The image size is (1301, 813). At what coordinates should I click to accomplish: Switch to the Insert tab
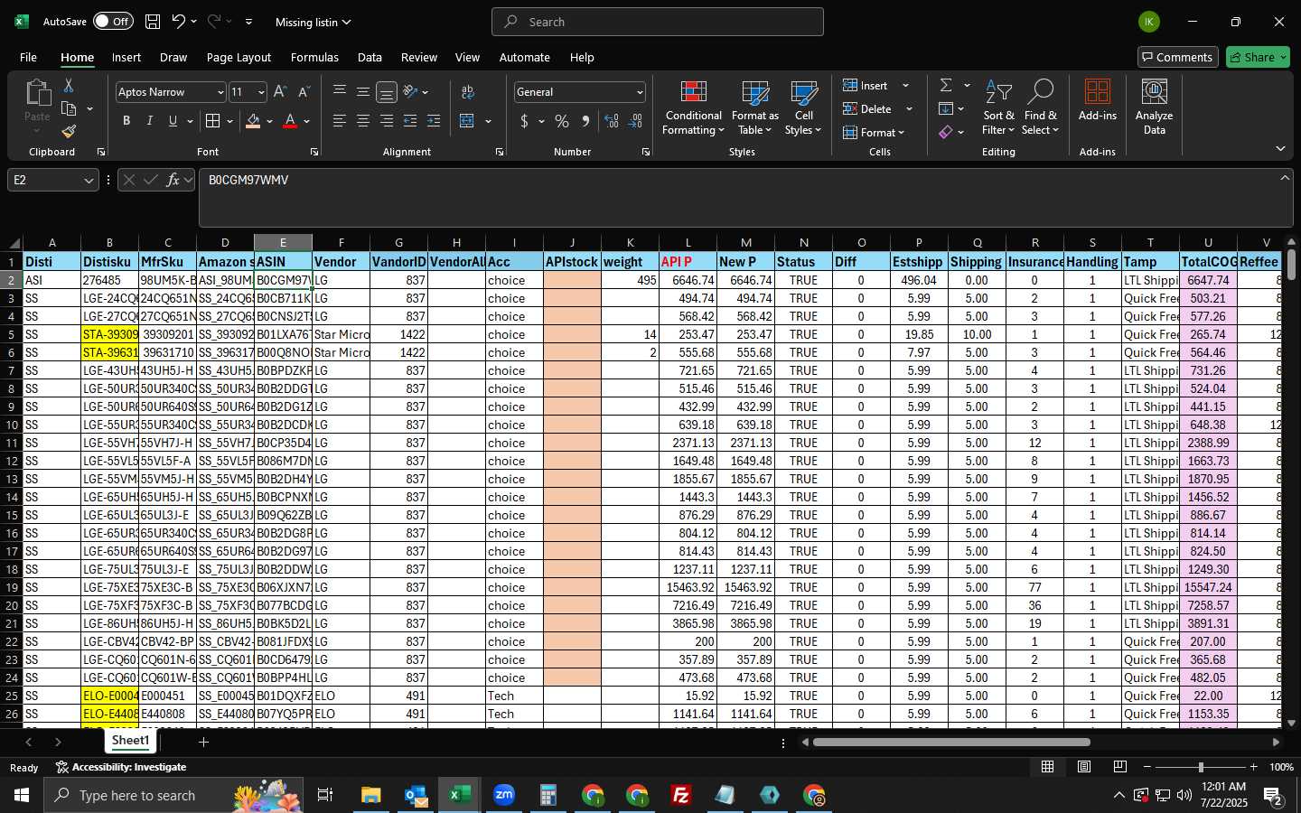point(126,57)
